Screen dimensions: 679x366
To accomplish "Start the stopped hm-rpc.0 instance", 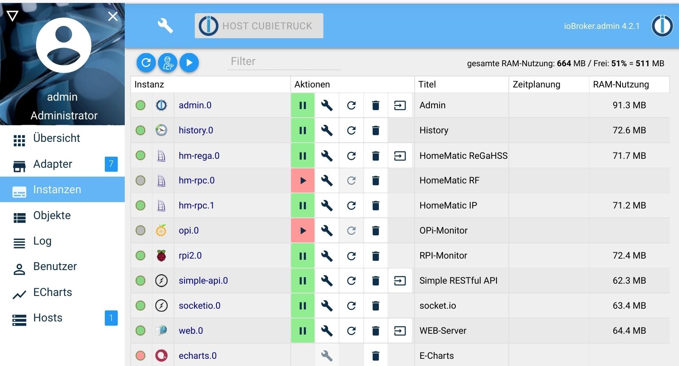I will [x=303, y=180].
